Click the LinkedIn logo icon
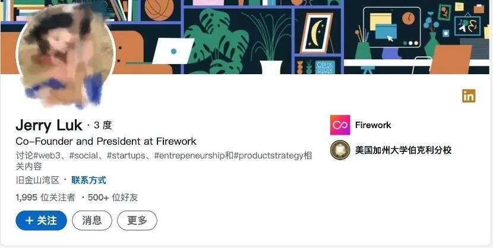493x248 pixels. (469, 96)
